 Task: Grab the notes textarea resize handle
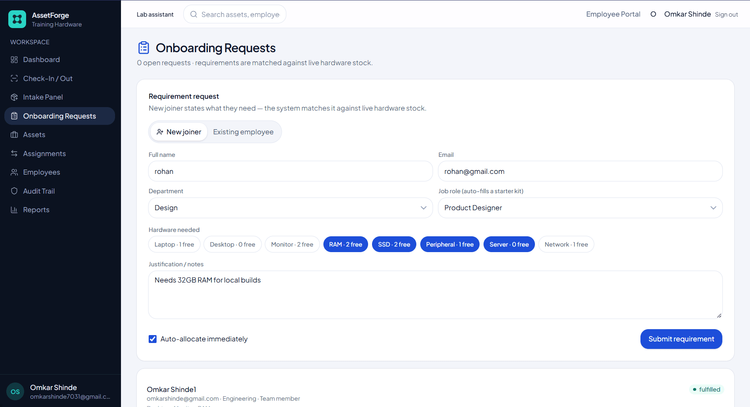[719, 315]
